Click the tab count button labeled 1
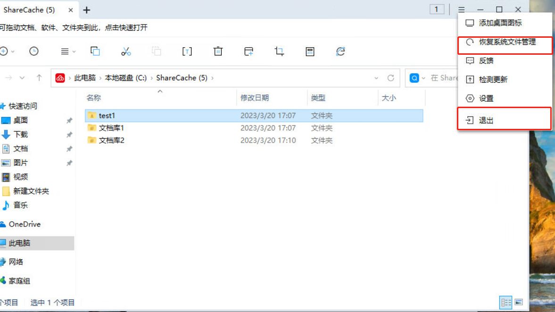The image size is (555, 312). coord(437,9)
